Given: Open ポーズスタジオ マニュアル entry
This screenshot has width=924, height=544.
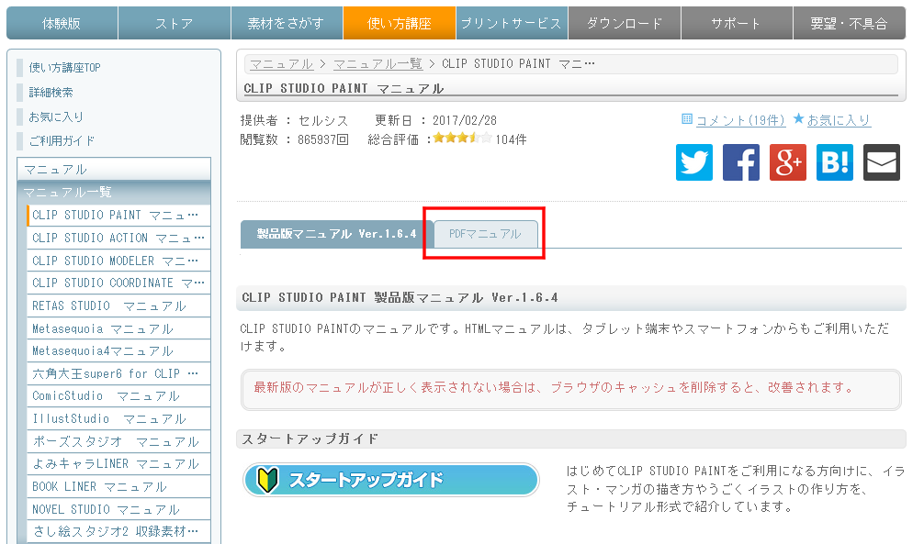Looking at the screenshot, I should [x=118, y=441].
